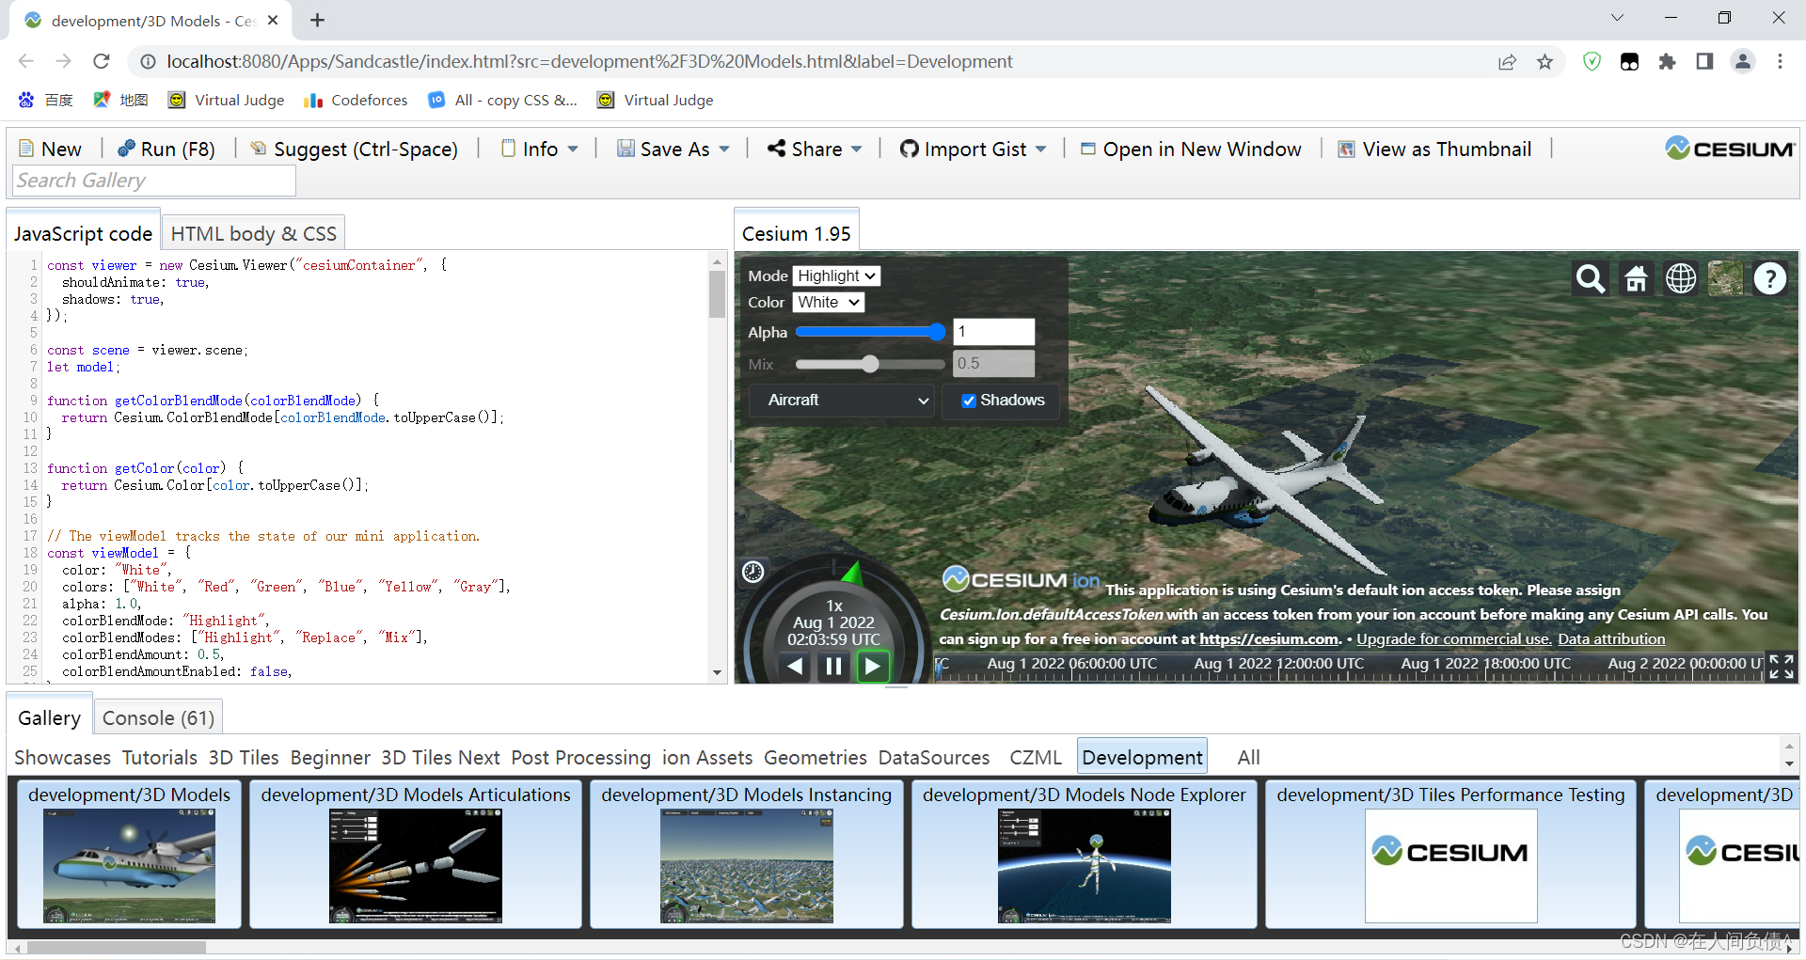The height and width of the screenshot is (960, 1806).
Task: Select the CZML gallery category
Action: click(1036, 758)
